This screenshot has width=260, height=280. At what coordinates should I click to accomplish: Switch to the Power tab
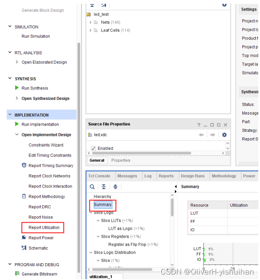pyautogui.click(x=249, y=176)
